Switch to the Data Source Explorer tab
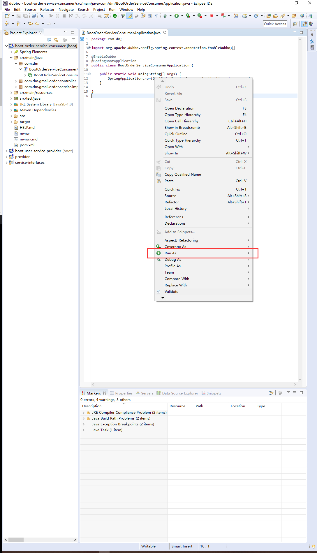This screenshot has width=317, height=553. (177, 393)
